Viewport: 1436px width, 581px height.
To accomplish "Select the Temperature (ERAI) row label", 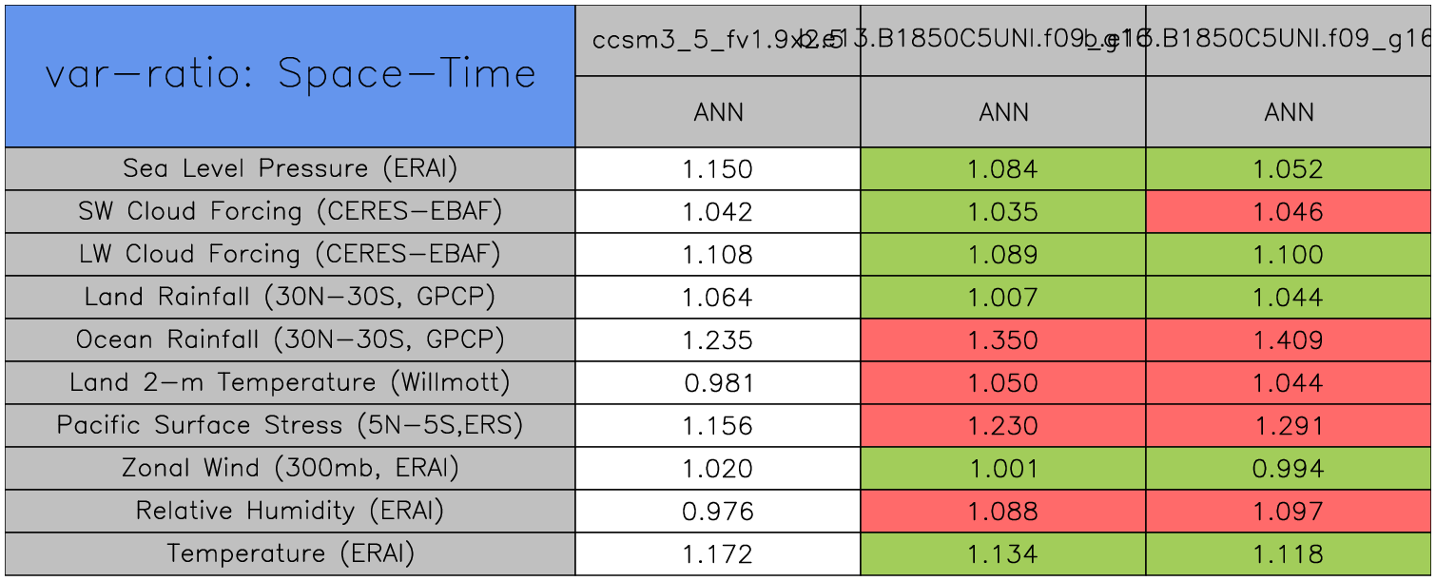I will (290, 553).
